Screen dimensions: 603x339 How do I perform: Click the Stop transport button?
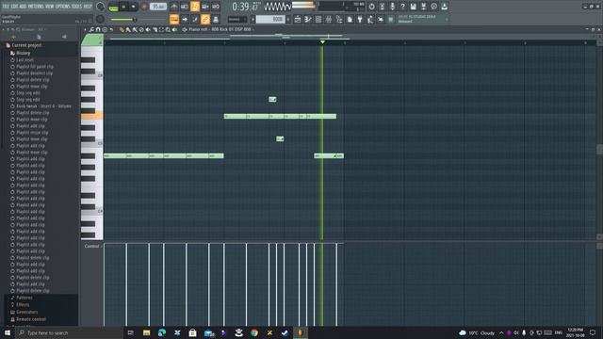pyautogui.click(x=134, y=7)
